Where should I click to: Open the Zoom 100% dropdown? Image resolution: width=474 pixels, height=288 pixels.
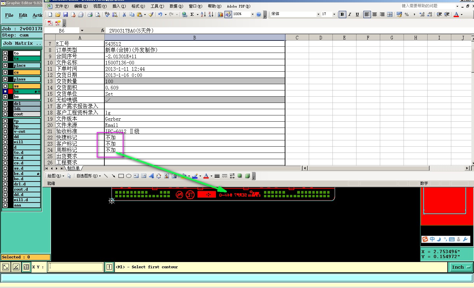pyautogui.click(x=252, y=14)
